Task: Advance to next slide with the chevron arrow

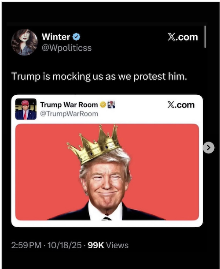Action: [209, 147]
